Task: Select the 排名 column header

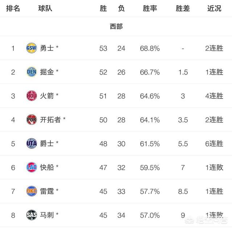Action: [x=13, y=8]
